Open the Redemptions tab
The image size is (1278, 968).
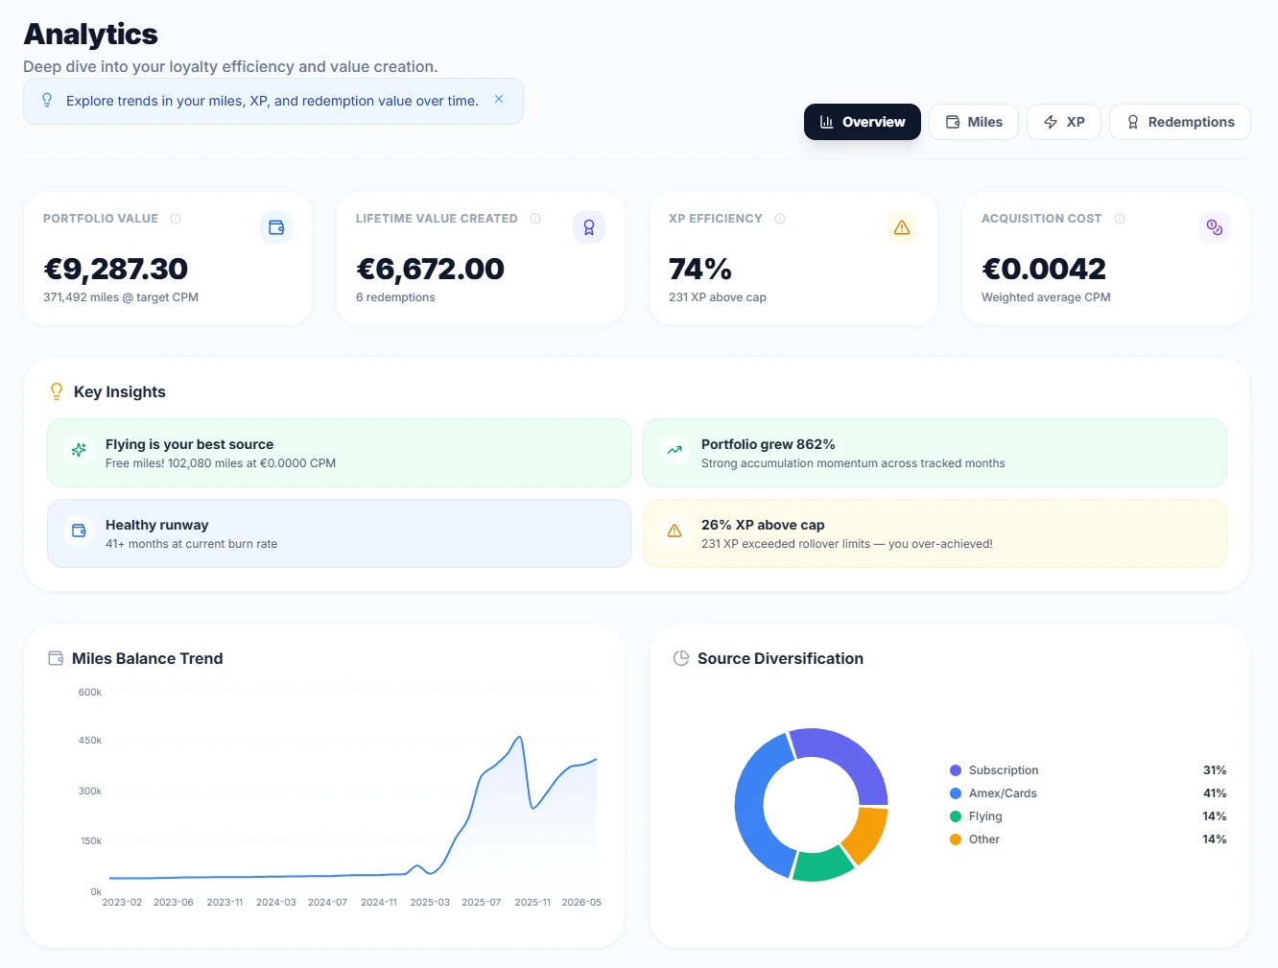(1179, 122)
